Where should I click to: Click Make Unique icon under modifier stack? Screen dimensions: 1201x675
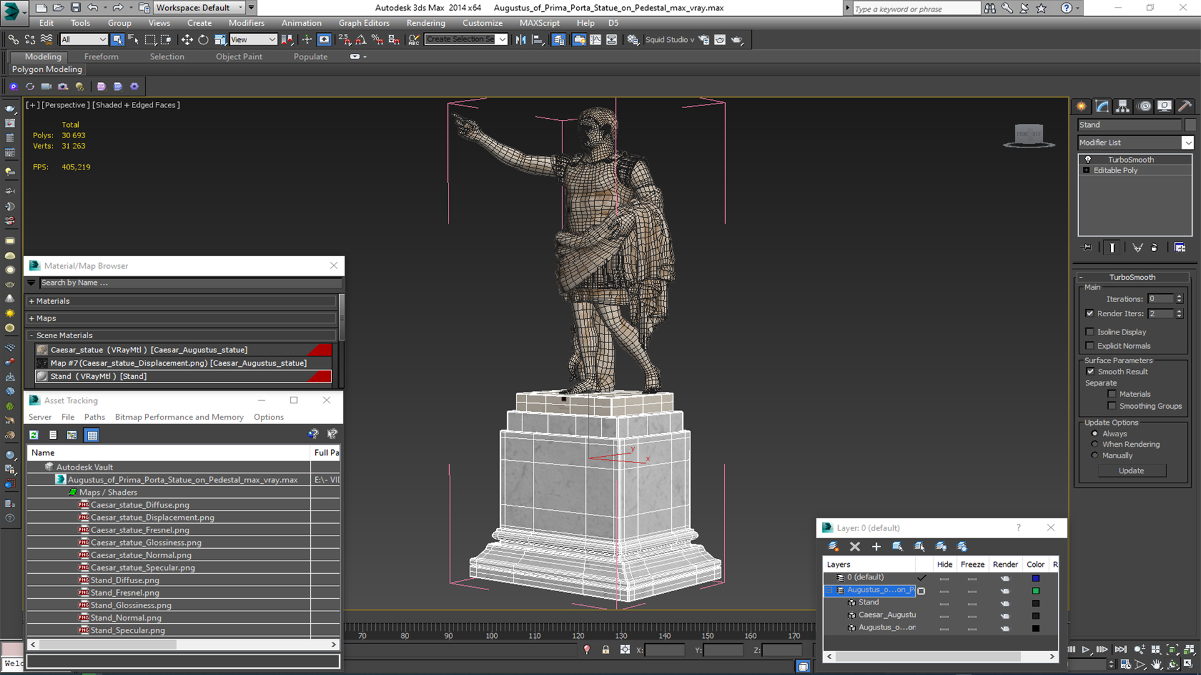(1137, 247)
